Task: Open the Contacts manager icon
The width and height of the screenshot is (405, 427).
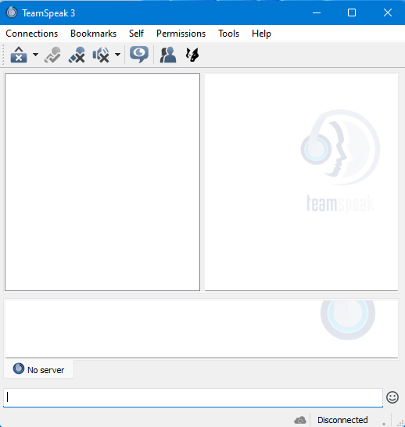Action: pyautogui.click(x=168, y=55)
